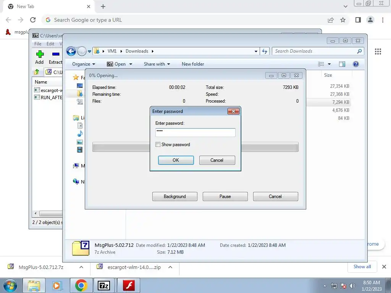This screenshot has width=391, height=293.
Task: Sort by the Size column header
Action: (328, 75)
